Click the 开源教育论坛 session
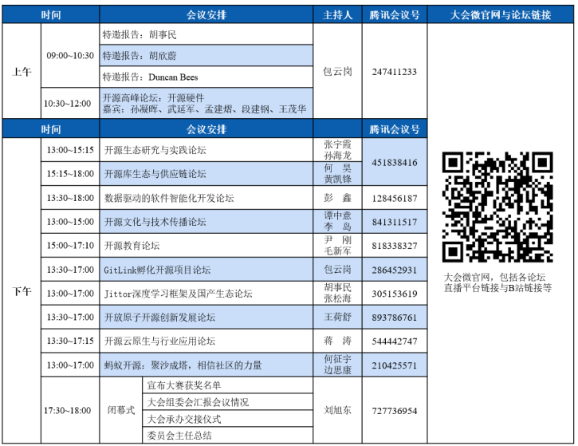 (x=132, y=246)
